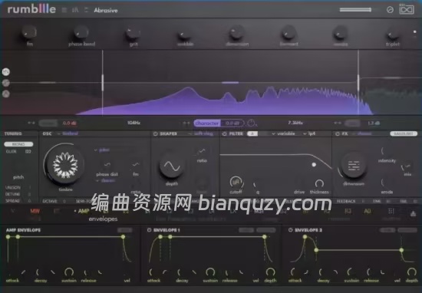Open the FX type dropdown

[363, 133]
